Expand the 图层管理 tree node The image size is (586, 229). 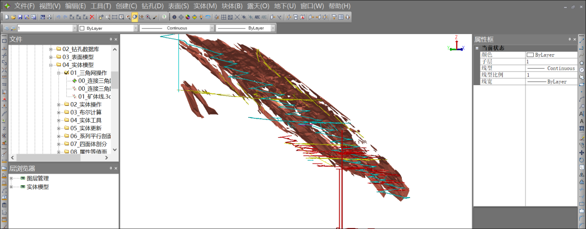pyautogui.click(x=11, y=178)
